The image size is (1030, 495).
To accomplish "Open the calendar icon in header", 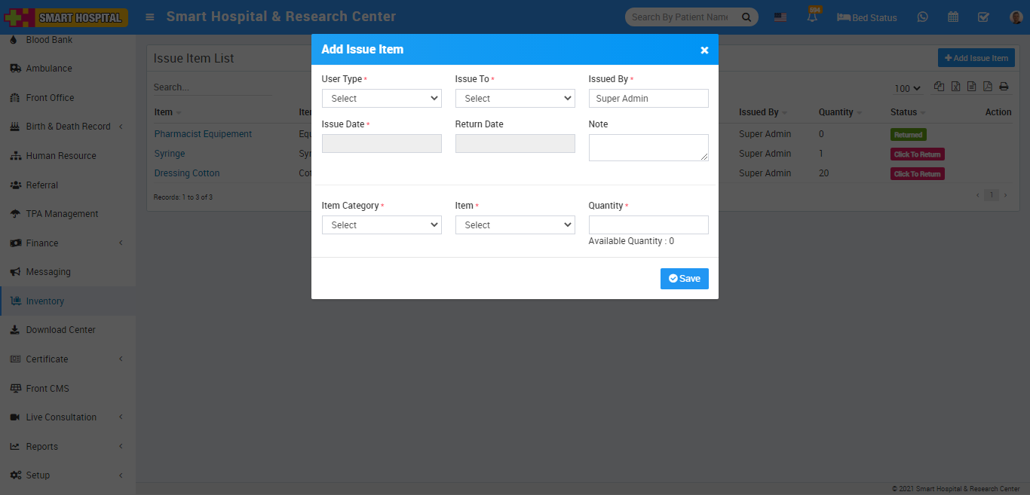I will click(x=953, y=17).
